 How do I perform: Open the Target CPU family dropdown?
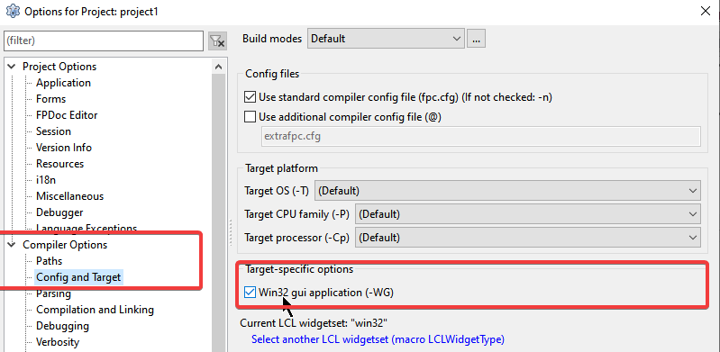pos(528,214)
